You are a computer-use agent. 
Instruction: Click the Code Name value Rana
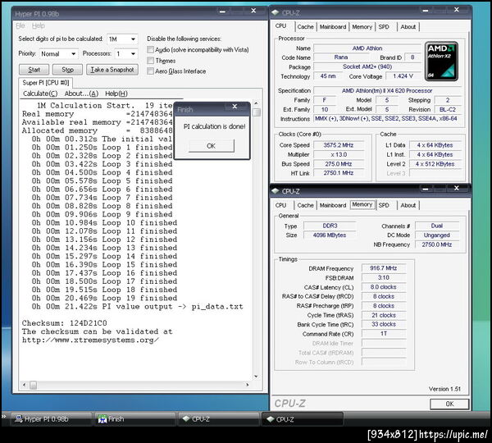click(x=341, y=57)
